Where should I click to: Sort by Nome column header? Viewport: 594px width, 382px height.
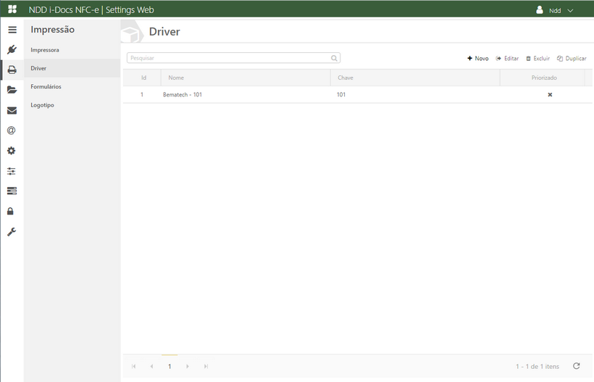coord(246,78)
